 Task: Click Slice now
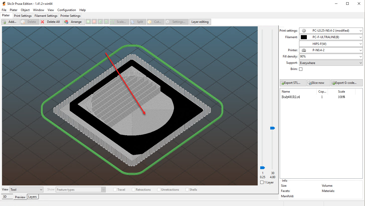(318, 83)
